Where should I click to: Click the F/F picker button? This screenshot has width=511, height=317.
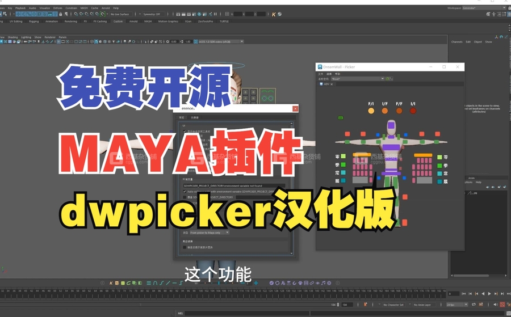[399, 111]
